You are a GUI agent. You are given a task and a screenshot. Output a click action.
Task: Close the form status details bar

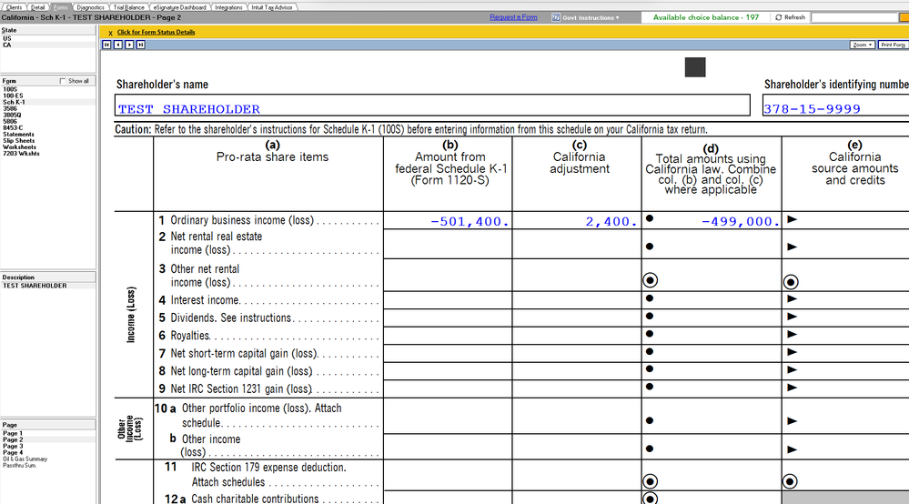110,33
